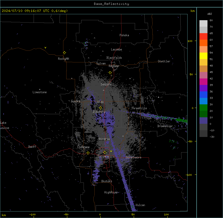Select the Vulcan label
The image size is (223, 218).
[140, 205]
